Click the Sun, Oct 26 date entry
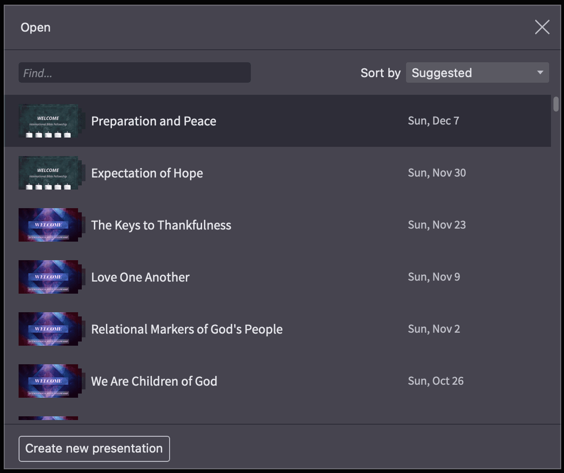 (x=436, y=381)
